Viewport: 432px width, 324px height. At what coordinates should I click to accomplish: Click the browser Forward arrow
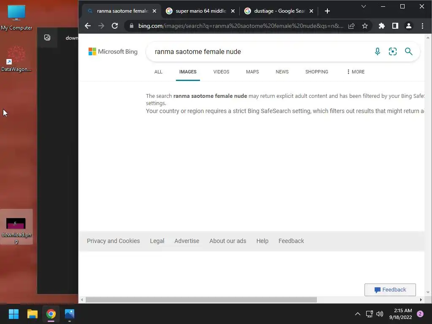click(x=101, y=26)
